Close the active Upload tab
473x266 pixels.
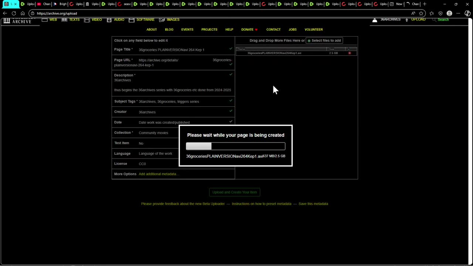tap(15, 4)
